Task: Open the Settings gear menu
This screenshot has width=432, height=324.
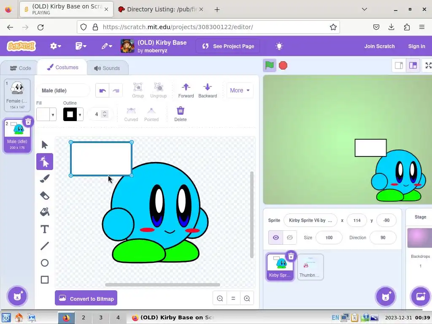Action: tap(55, 46)
